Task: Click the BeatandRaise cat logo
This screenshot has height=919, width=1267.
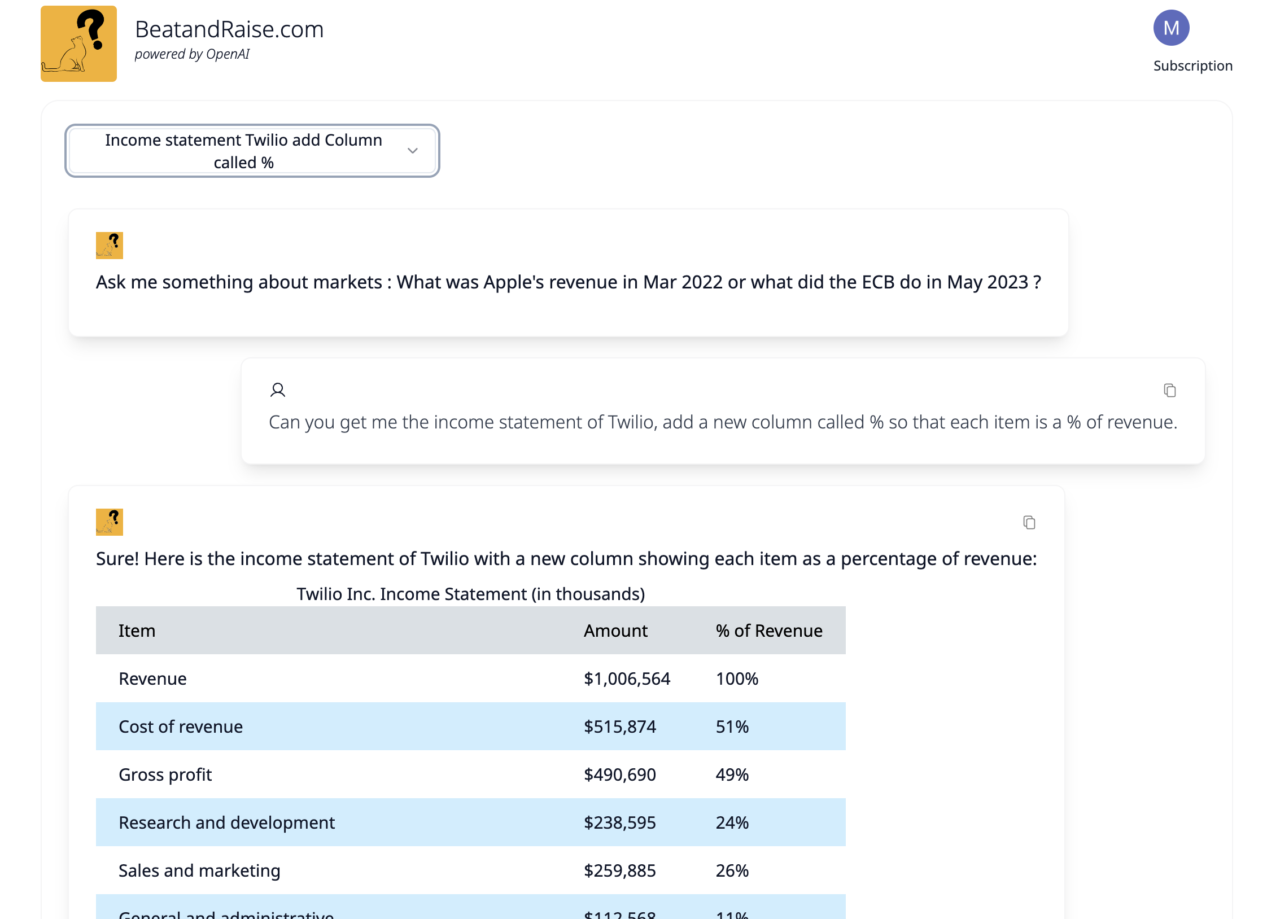Action: tap(78, 44)
